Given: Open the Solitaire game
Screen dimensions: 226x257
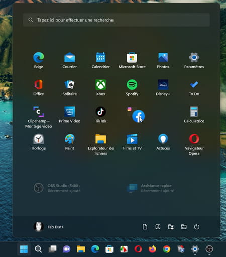Looking at the screenshot, I should (70, 88).
